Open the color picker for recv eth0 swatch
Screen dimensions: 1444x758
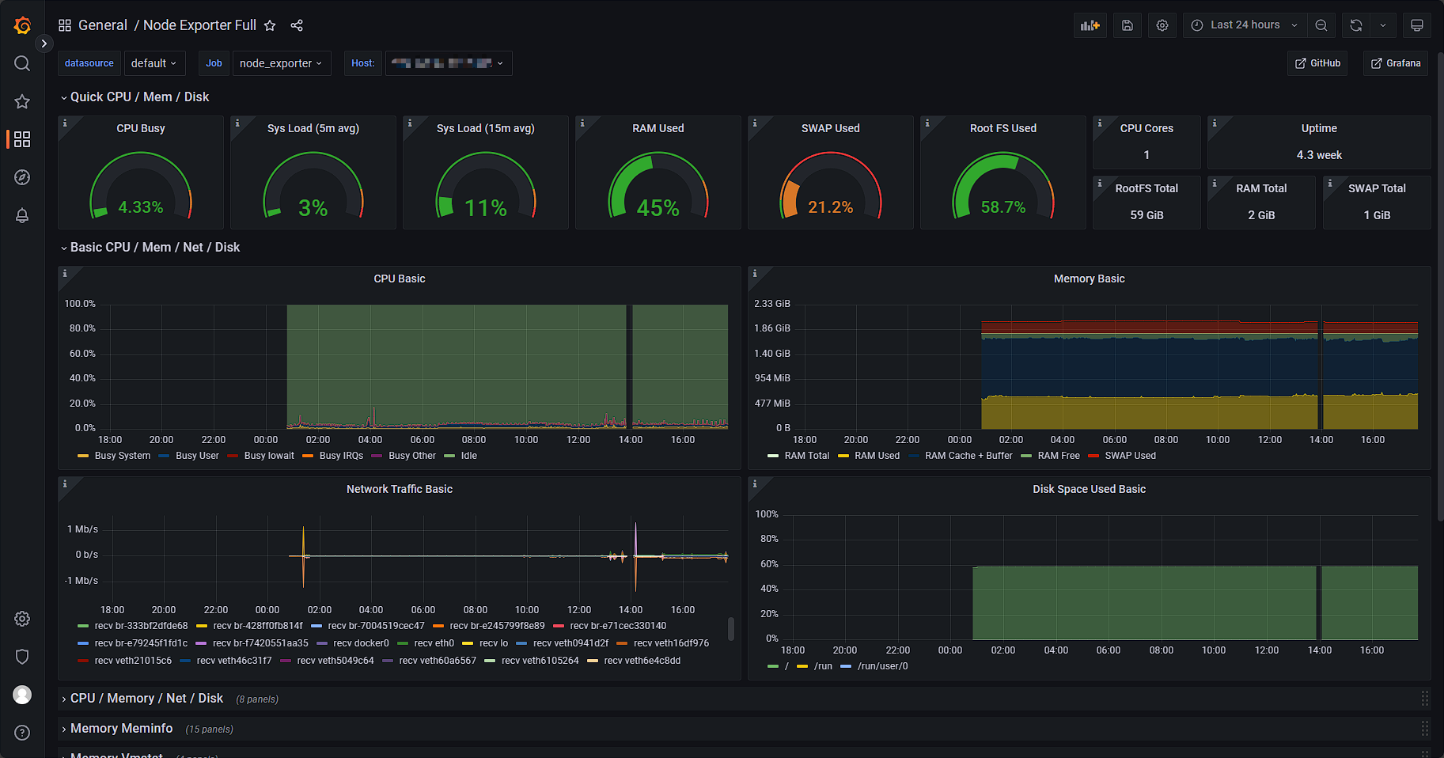point(402,643)
